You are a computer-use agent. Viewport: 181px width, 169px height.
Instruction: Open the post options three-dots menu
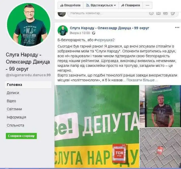click(177, 27)
